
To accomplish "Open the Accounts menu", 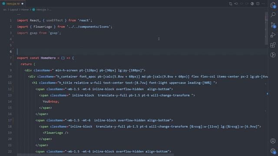I will coord(273,141).
